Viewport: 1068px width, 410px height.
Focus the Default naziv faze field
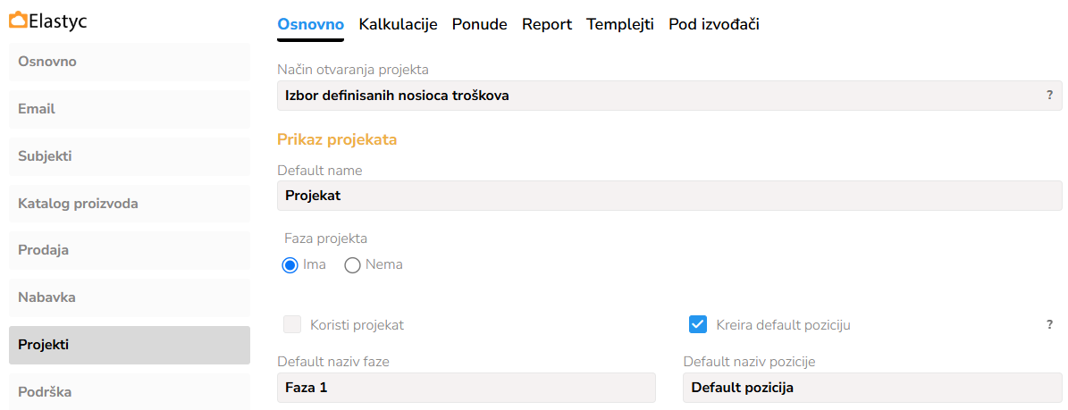[466, 388]
